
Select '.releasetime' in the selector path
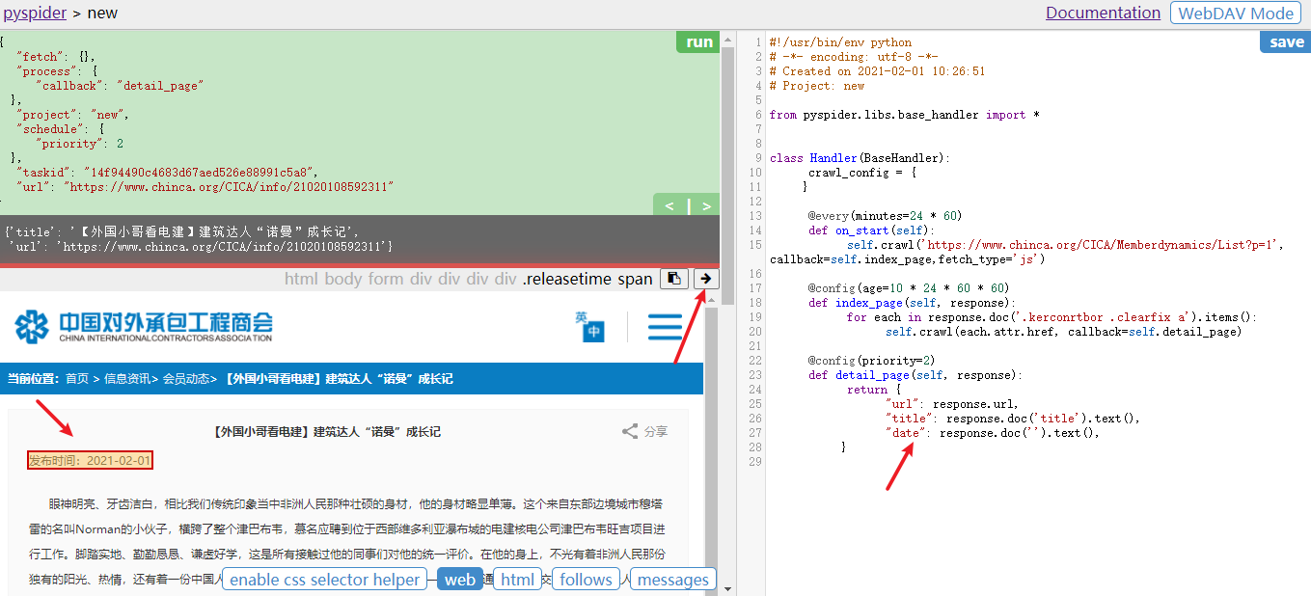567,279
